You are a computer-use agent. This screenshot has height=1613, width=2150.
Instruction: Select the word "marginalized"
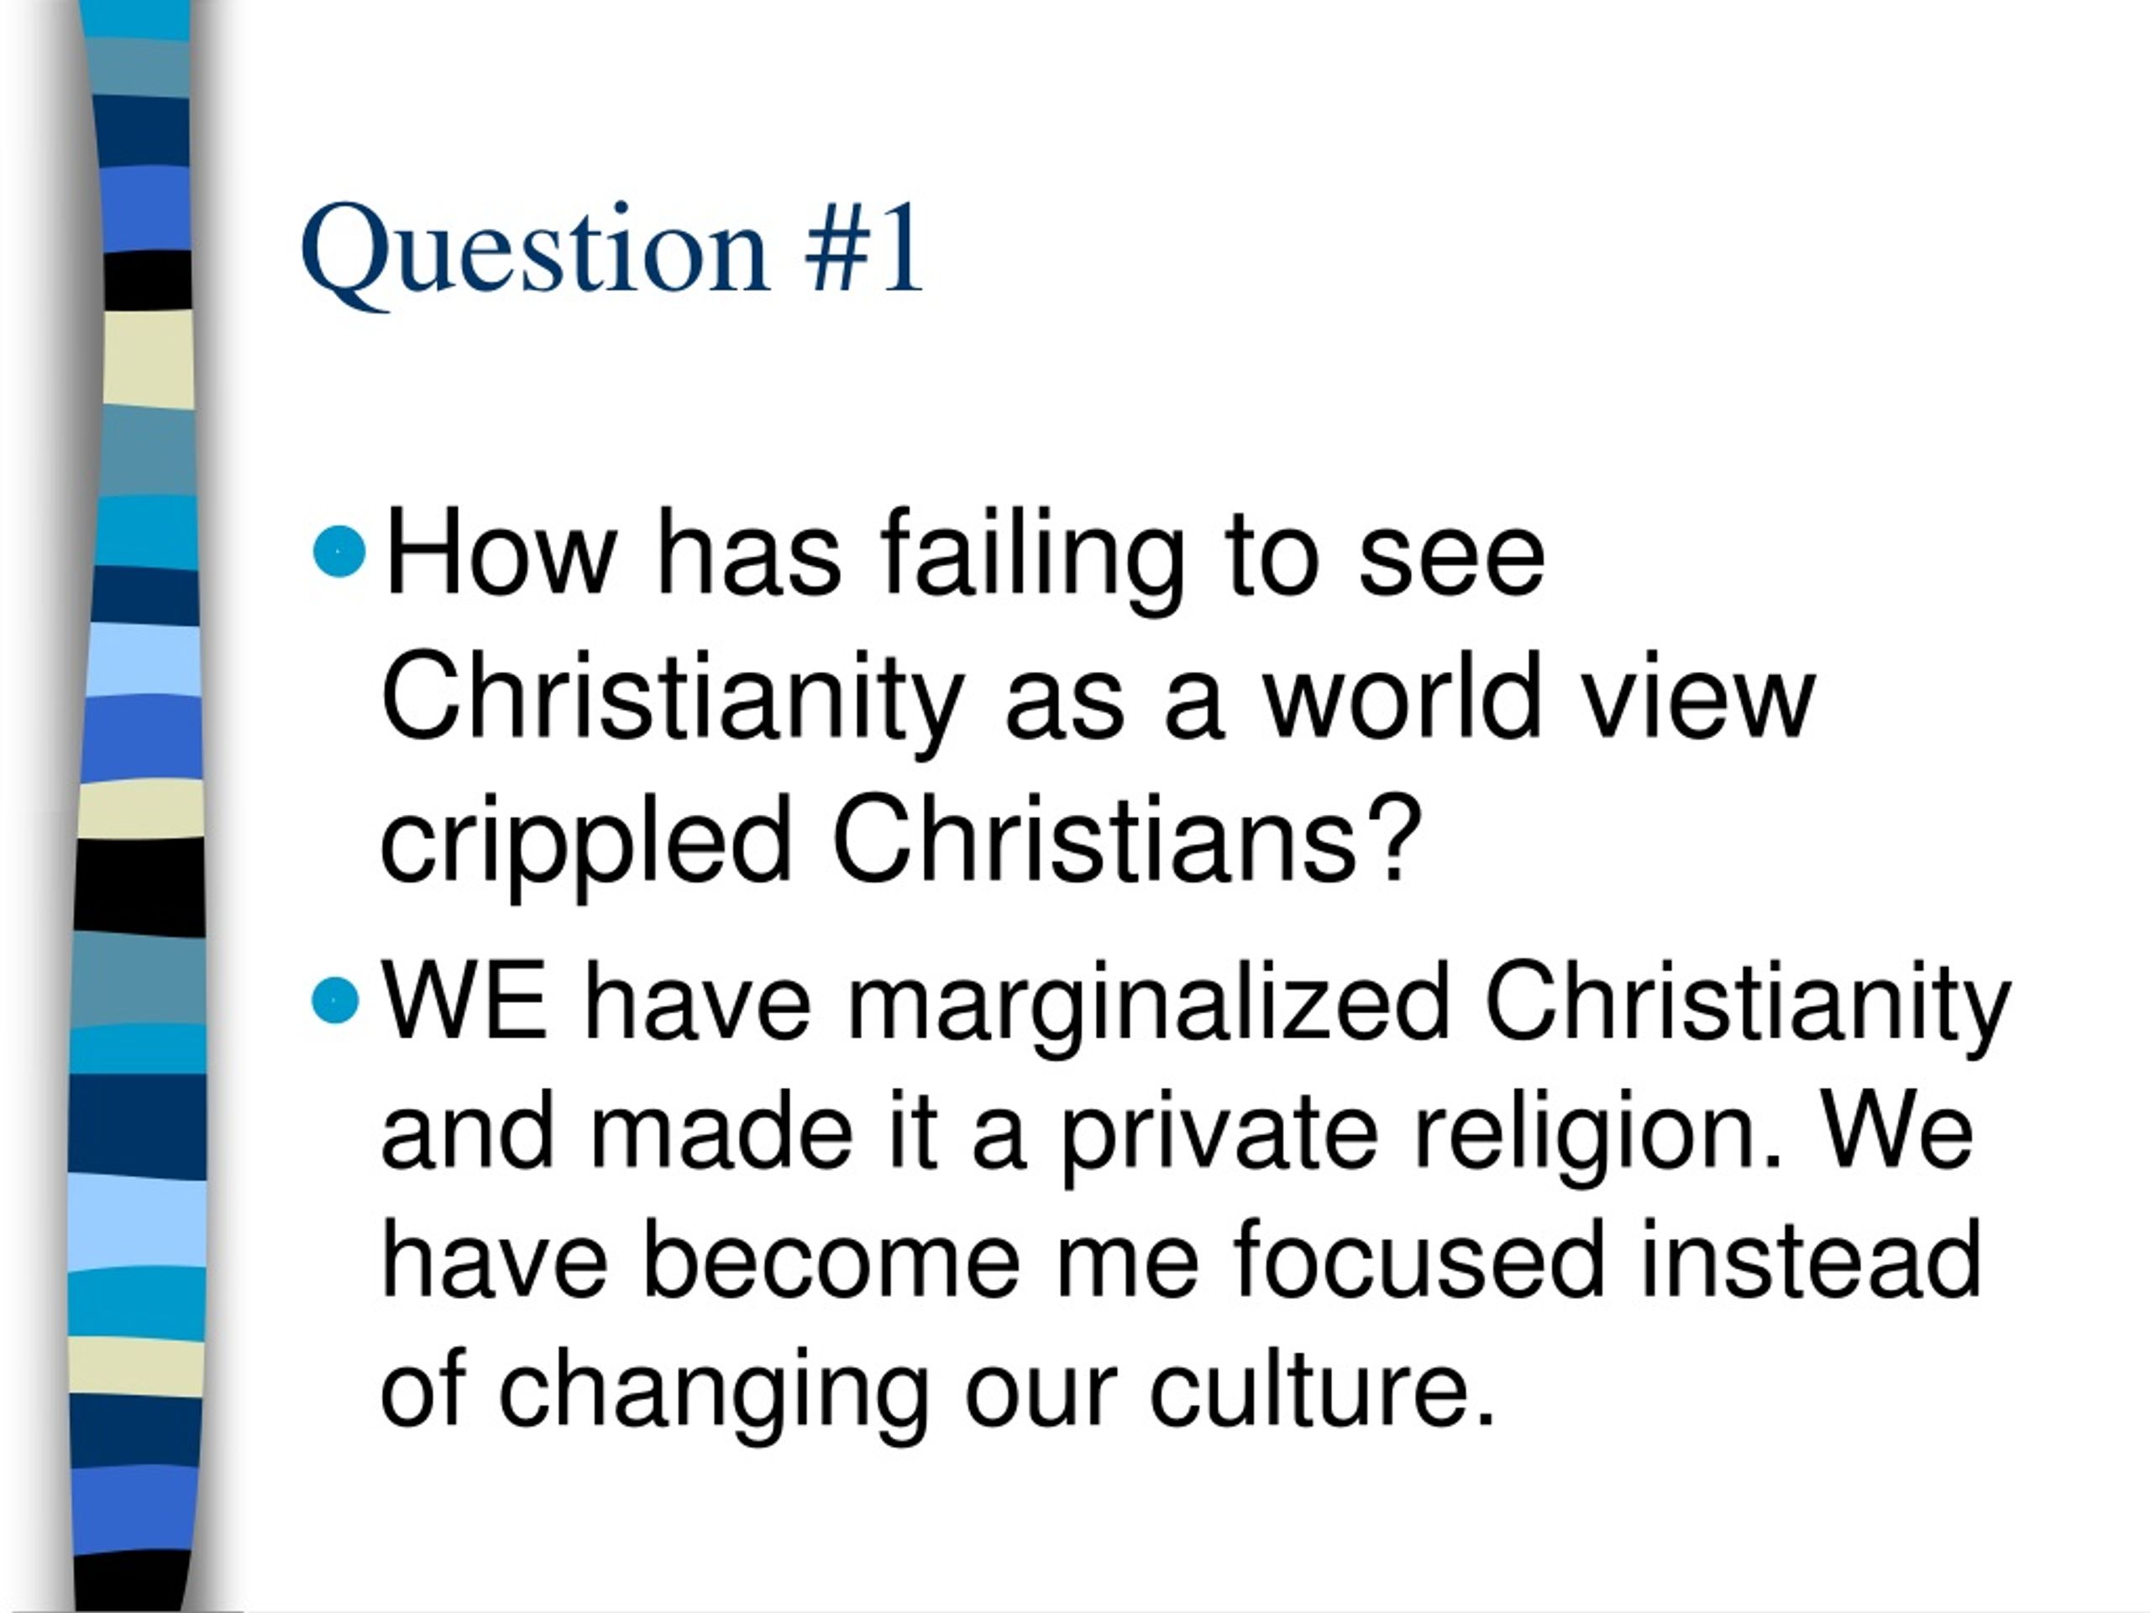point(1150,1006)
